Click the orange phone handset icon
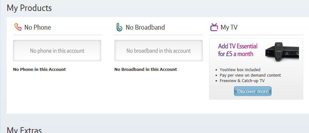This screenshot has height=133, width=309. pyautogui.click(x=18, y=27)
